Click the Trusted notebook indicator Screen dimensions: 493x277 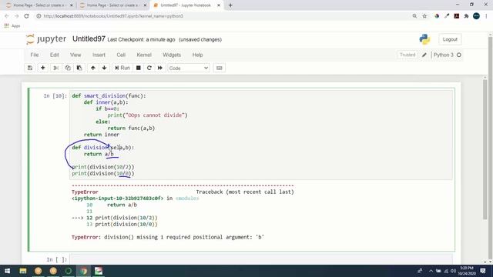(x=407, y=55)
